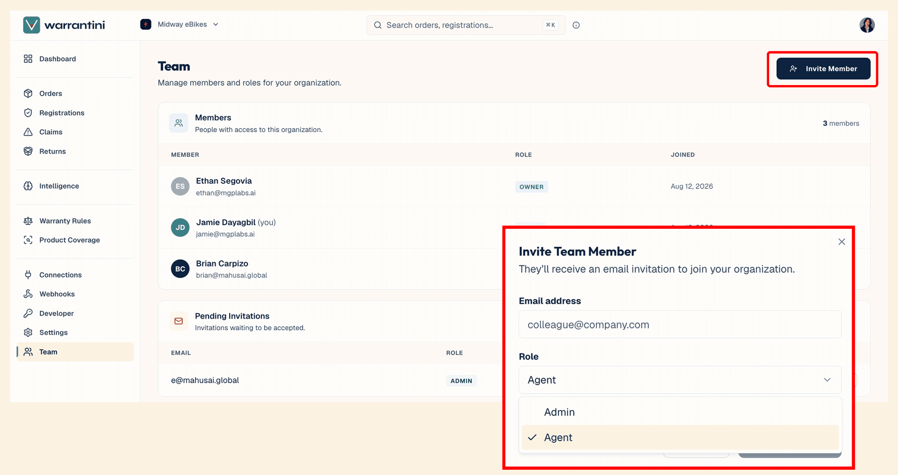Click the Orders box icon

tap(28, 94)
